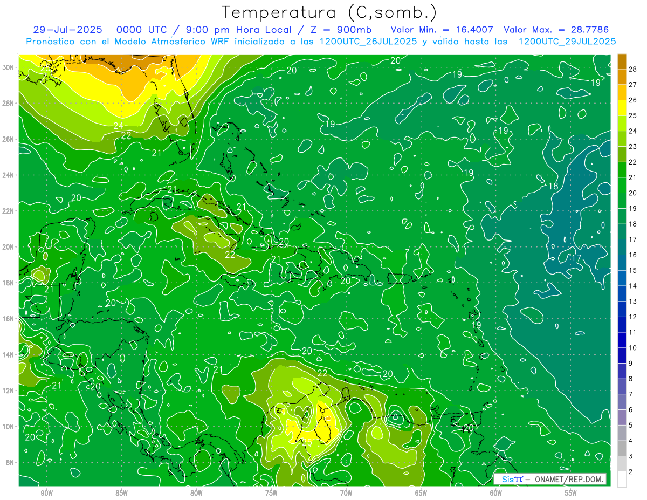The width and height of the screenshot is (647, 500).
Task: Click the 55W longitude axis label
Action: tap(571, 494)
